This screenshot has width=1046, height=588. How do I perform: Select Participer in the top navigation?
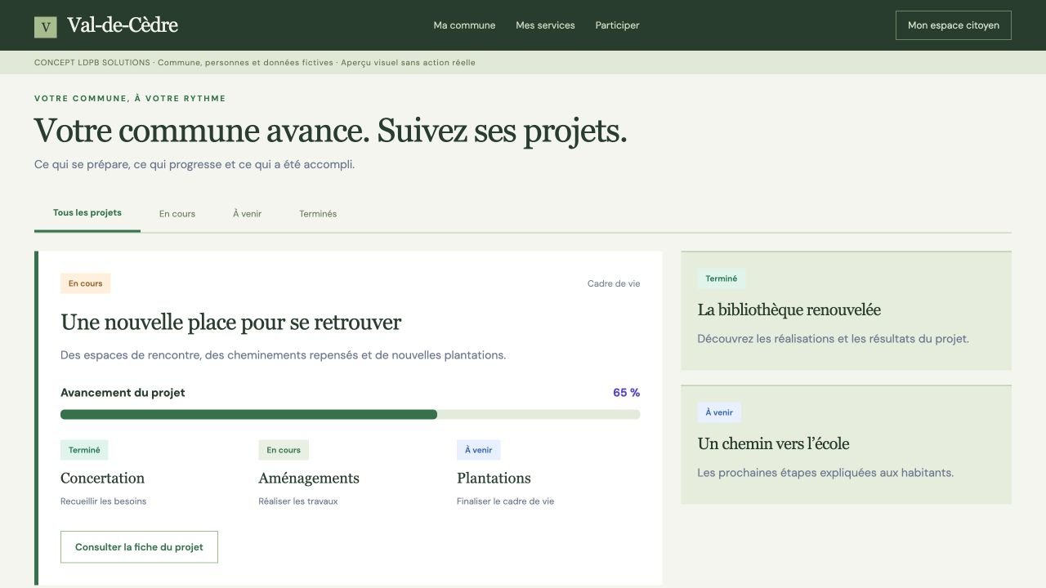click(x=617, y=25)
